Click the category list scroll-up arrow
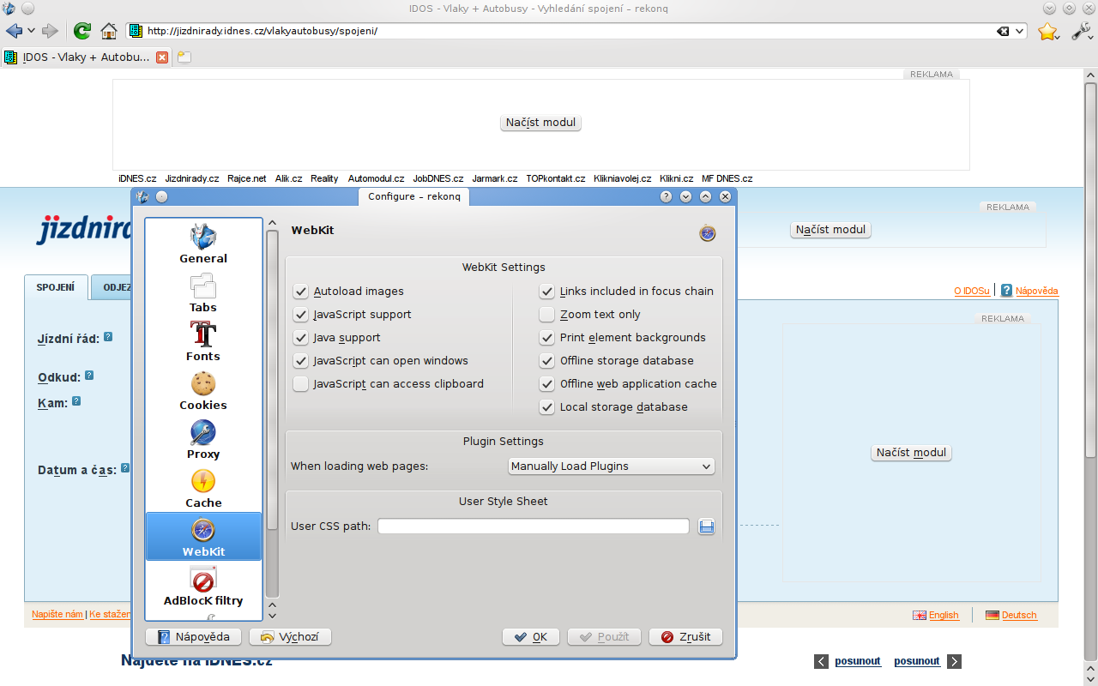Image resolution: width=1098 pixels, height=686 pixels. point(273,224)
